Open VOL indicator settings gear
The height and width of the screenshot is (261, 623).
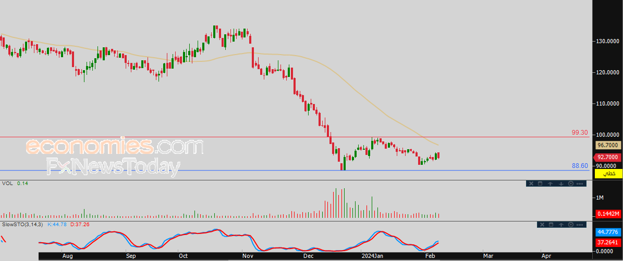tap(571, 184)
